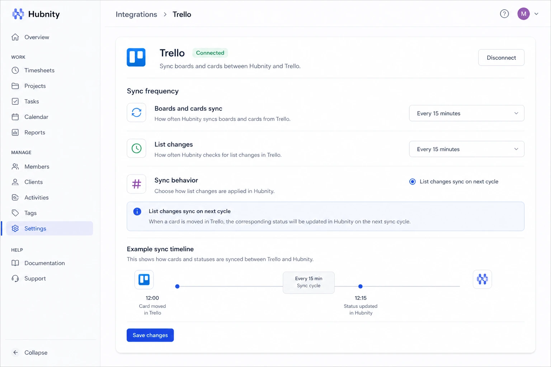
Task: Click the Projects folder icon
Action: coord(15,86)
